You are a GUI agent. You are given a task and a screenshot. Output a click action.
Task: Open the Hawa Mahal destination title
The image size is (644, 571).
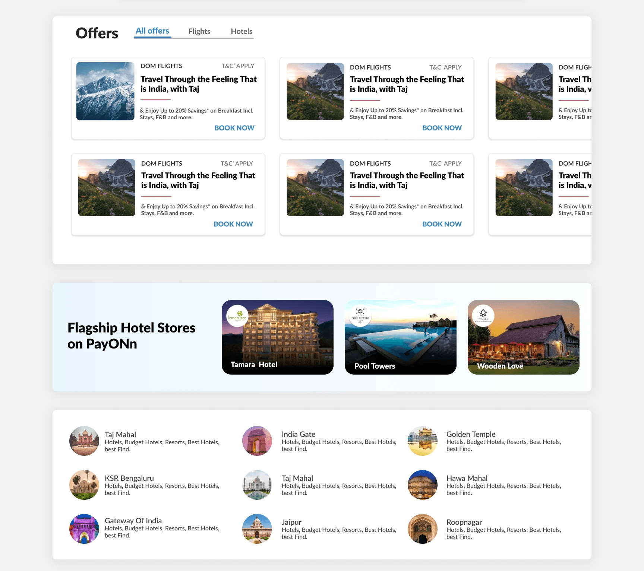pos(467,478)
